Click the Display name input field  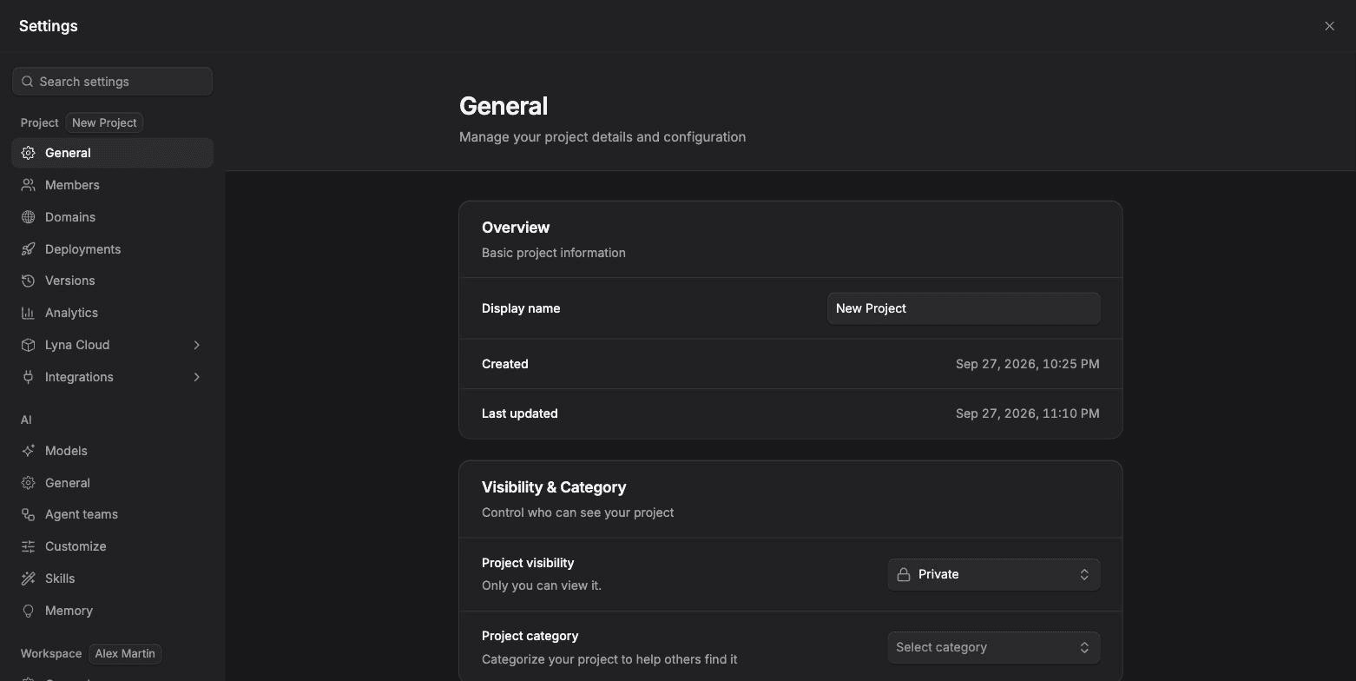tap(964, 308)
